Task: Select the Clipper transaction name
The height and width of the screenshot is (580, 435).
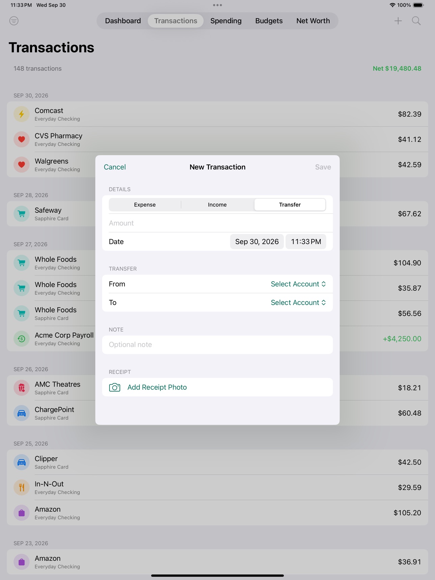Action: point(46,459)
